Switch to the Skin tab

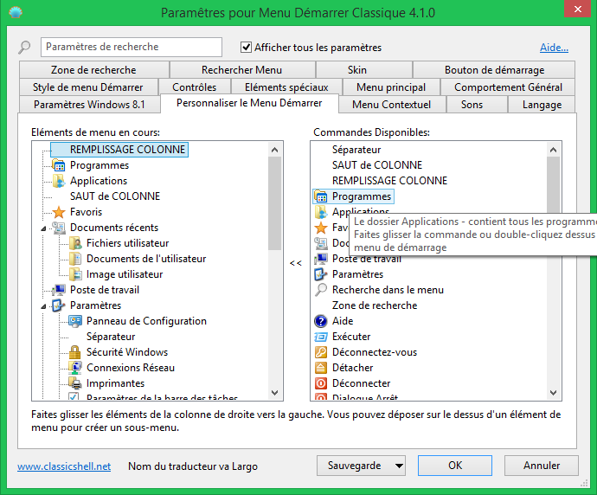(357, 70)
